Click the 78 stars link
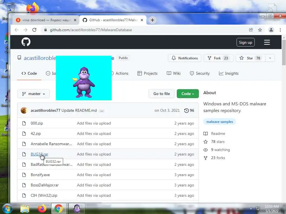The width and height of the screenshot is (286, 214). coord(214,142)
